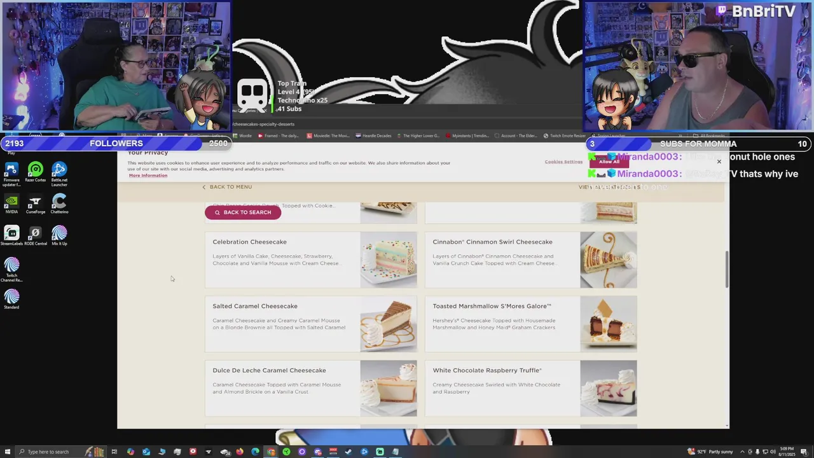Viewport: 814px width, 458px height.
Task: Open the More Information privacy link
Action: point(148,176)
